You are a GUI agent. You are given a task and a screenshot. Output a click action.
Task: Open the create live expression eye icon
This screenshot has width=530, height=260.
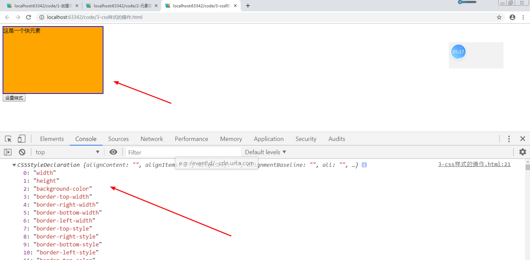coord(113,152)
